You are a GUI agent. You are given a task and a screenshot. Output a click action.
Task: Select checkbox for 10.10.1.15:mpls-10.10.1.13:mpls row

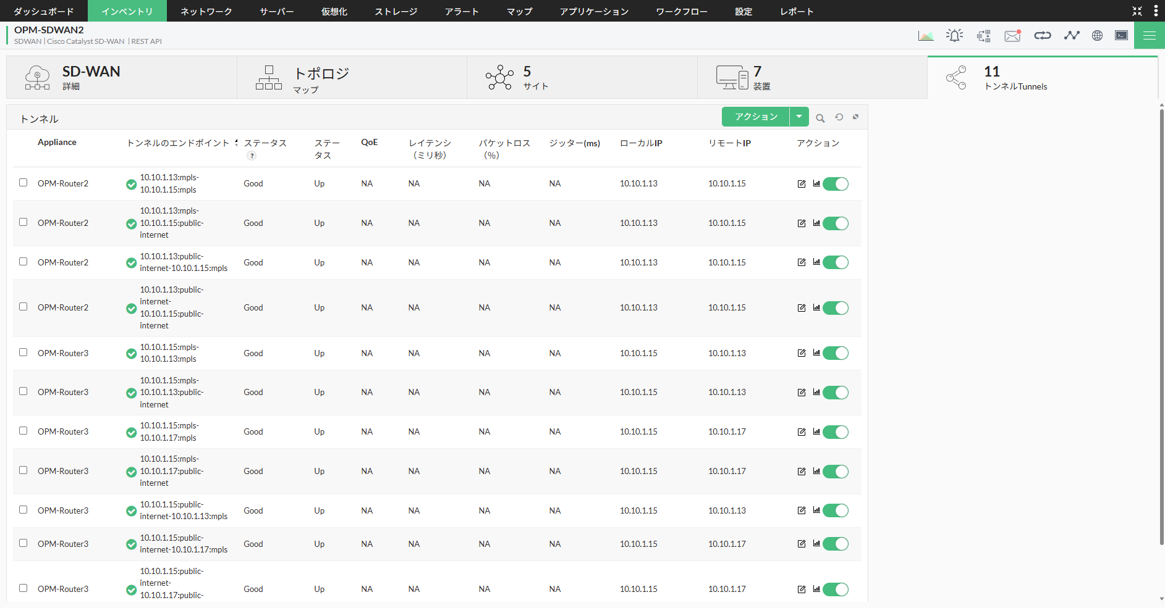[23, 352]
